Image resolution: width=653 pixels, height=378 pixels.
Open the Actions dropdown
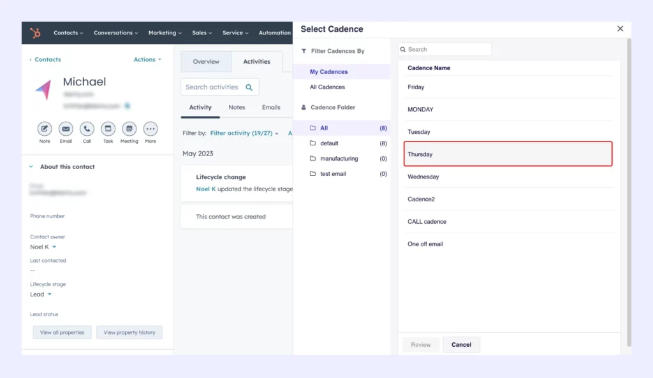[x=147, y=59]
